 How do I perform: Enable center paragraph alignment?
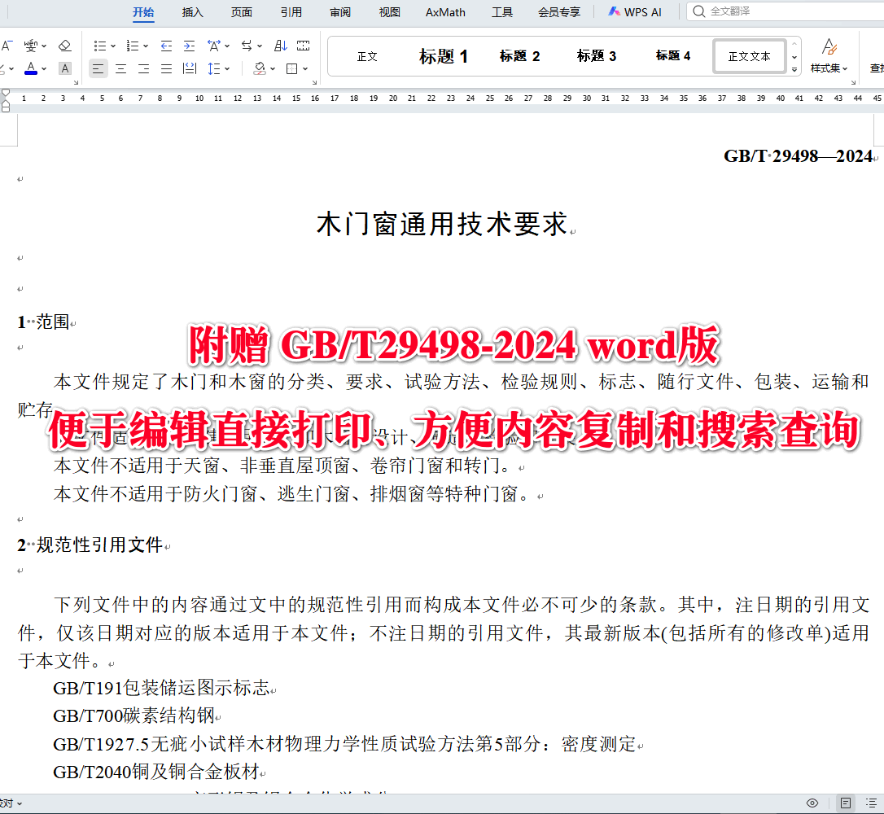click(120, 68)
